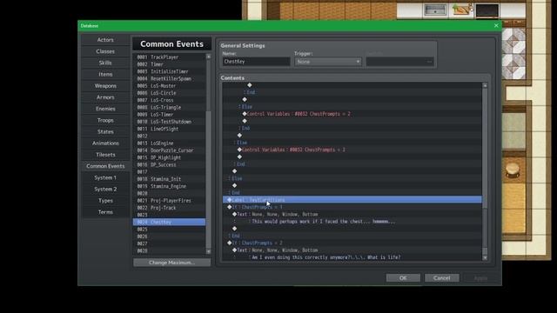Click Contents scrollbar up arrow
The height and width of the screenshot is (313, 557).
tap(485, 85)
